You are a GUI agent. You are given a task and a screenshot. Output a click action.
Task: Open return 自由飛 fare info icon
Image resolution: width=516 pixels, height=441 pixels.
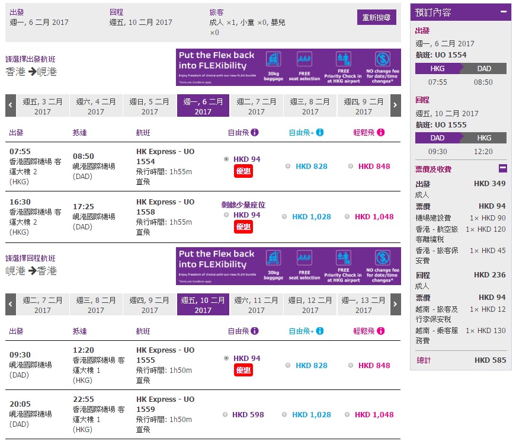[255, 331]
